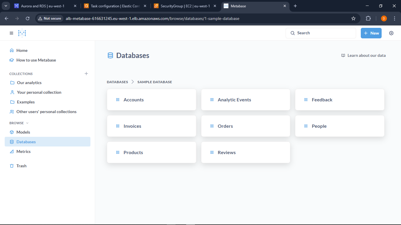Add a new collection with plus icon

[x=86, y=74]
